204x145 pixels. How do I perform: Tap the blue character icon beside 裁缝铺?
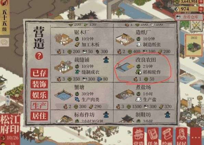(x=106, y=60)
